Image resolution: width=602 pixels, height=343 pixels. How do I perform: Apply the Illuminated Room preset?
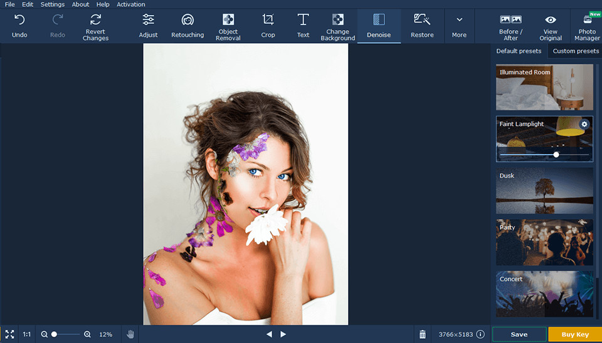[x=544, y=88]
